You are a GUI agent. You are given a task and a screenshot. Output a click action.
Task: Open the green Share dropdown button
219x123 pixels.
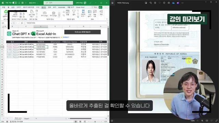[x=100, y=7]
